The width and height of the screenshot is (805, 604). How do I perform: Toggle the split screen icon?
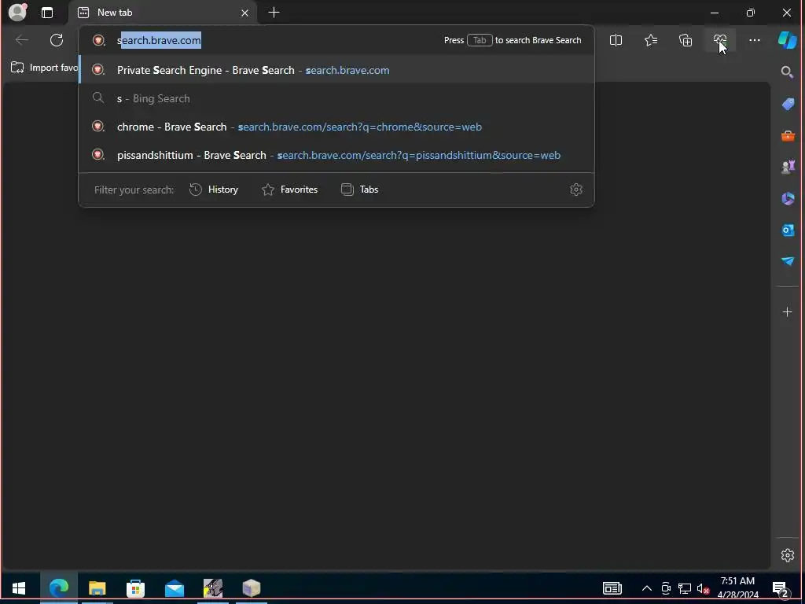click(616, 40)
